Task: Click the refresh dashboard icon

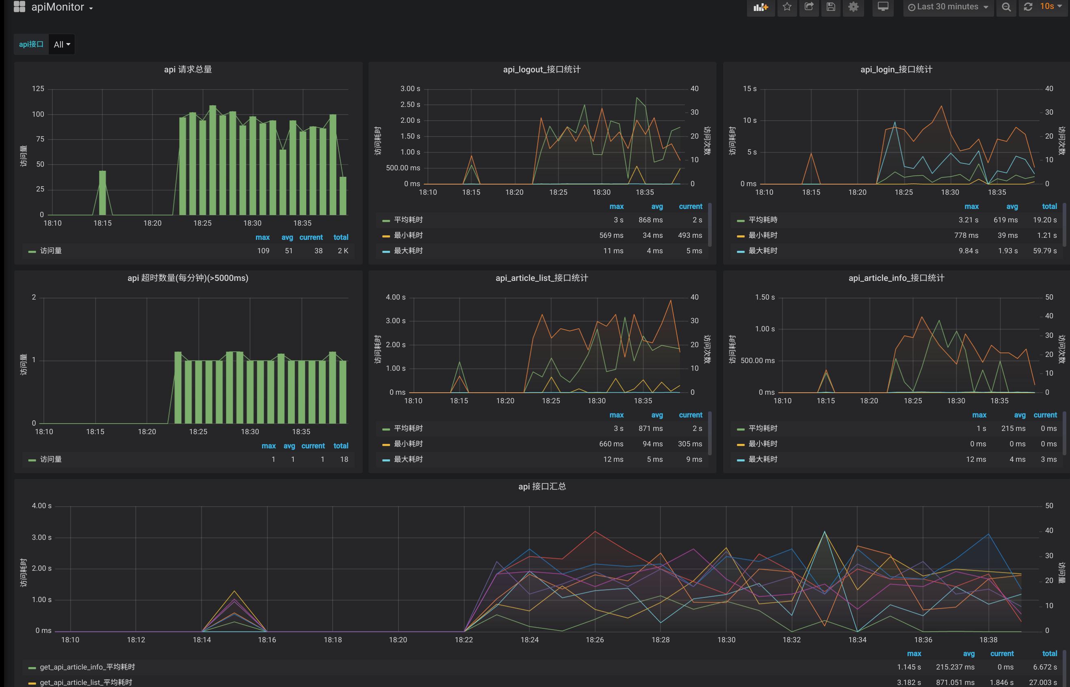Action: 1028,7
